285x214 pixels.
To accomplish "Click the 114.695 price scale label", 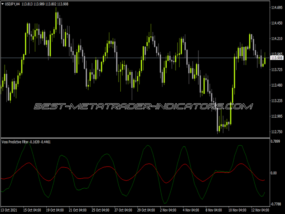I will pyautogui.click(x=277, y=7).
